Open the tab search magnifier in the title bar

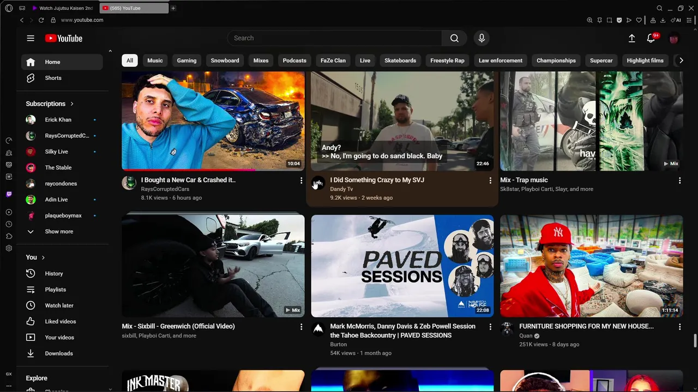click(x=659, y=8)
